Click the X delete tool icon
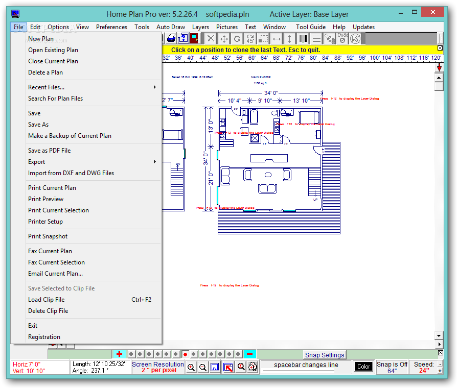 [x=211, y=38]
